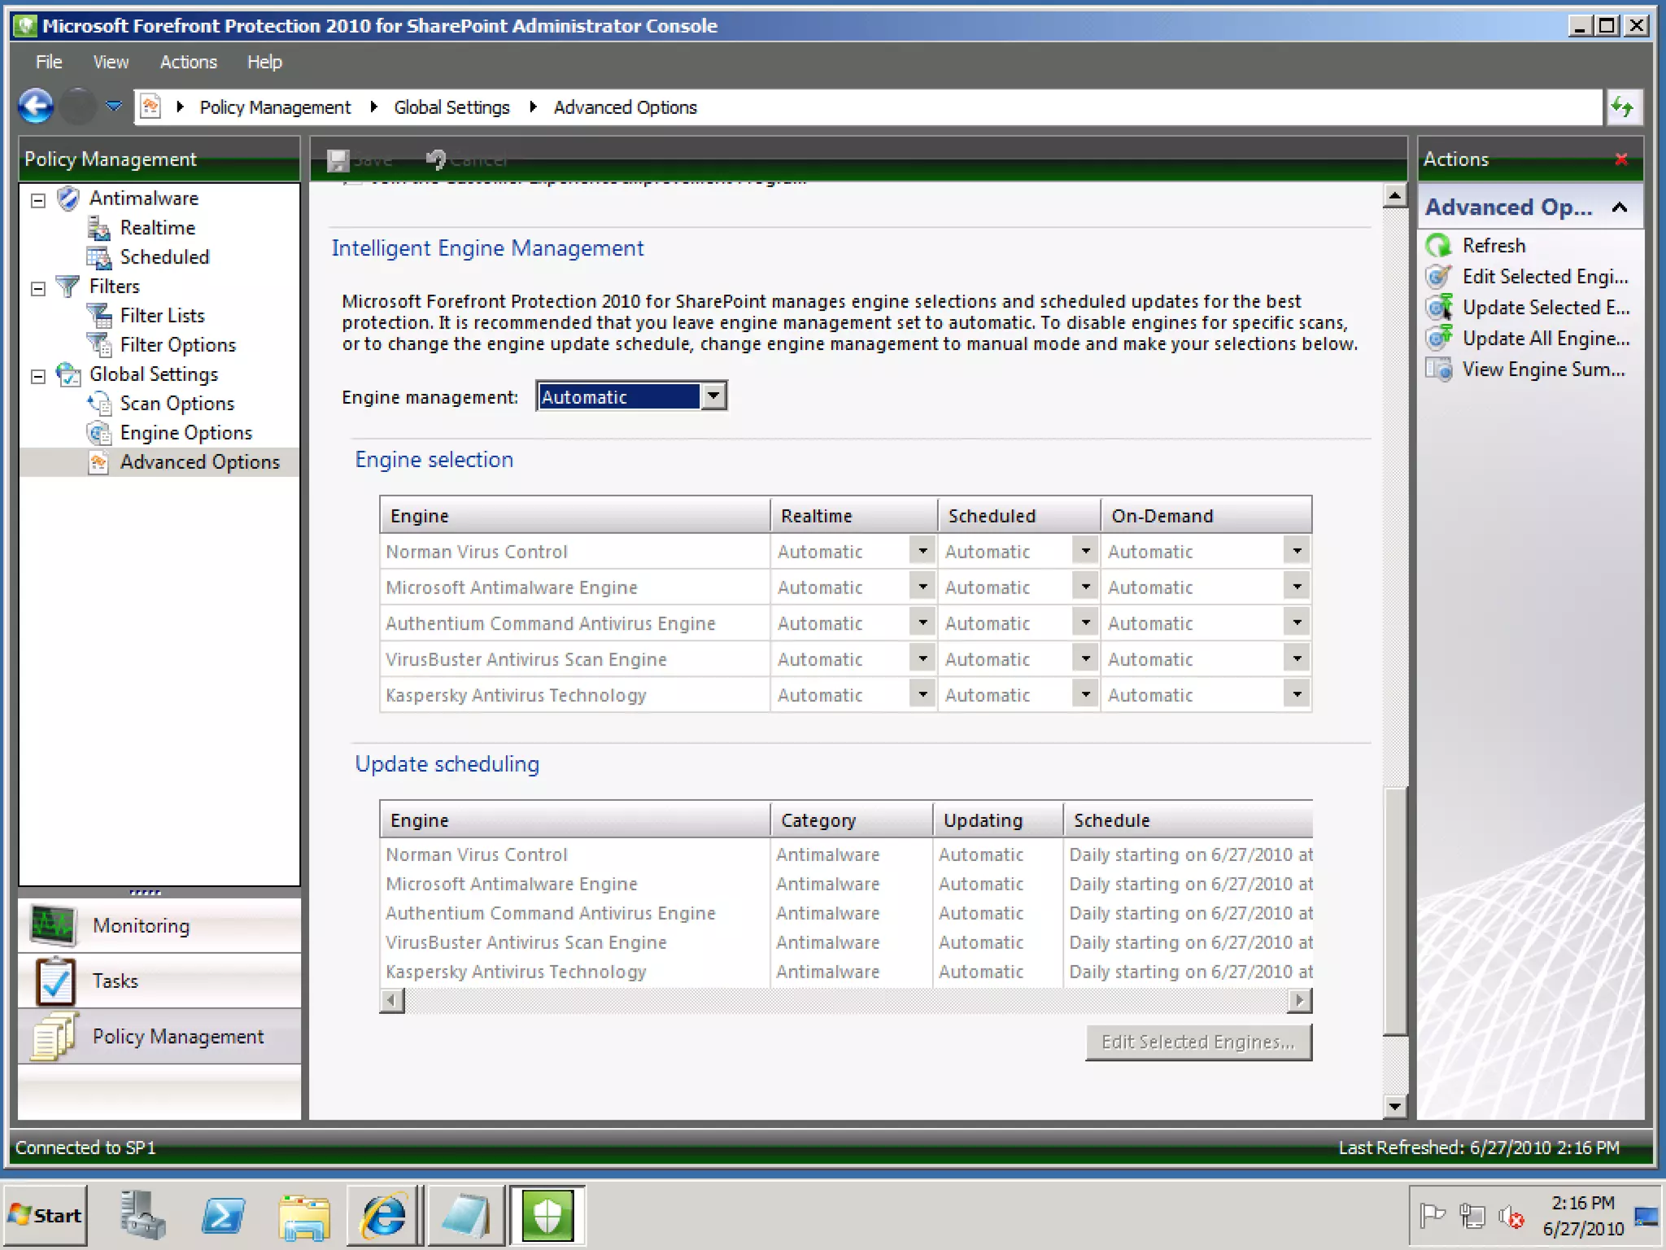1666x1250 pixels.
Task: Select Engine Options in the tree
Action: (185, 433)
